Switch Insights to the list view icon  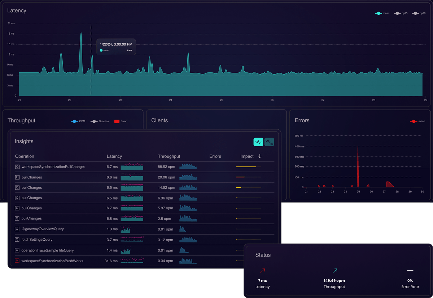(x=269, y=142)
